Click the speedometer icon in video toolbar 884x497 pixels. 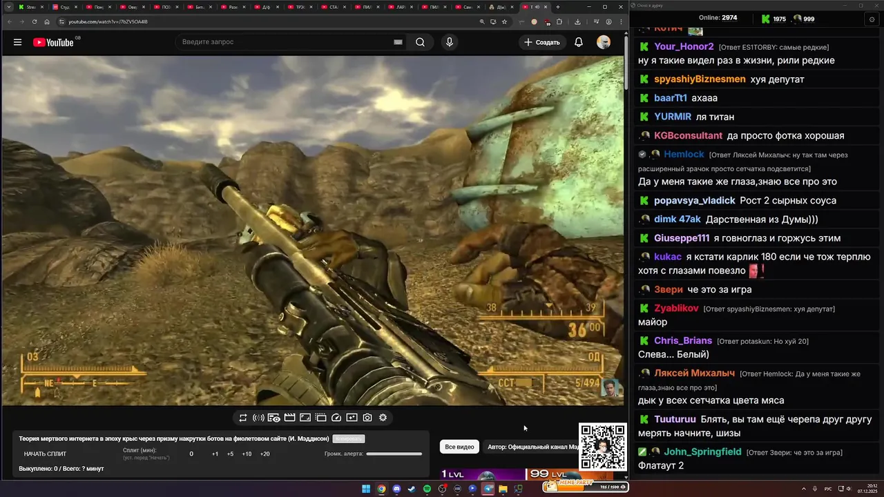[x=336, y=418]
